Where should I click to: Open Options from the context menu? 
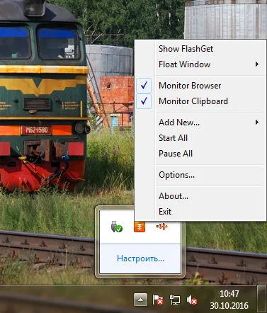point(200,175)
